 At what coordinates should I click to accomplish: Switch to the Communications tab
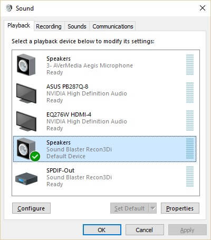(x=113, y=26)
